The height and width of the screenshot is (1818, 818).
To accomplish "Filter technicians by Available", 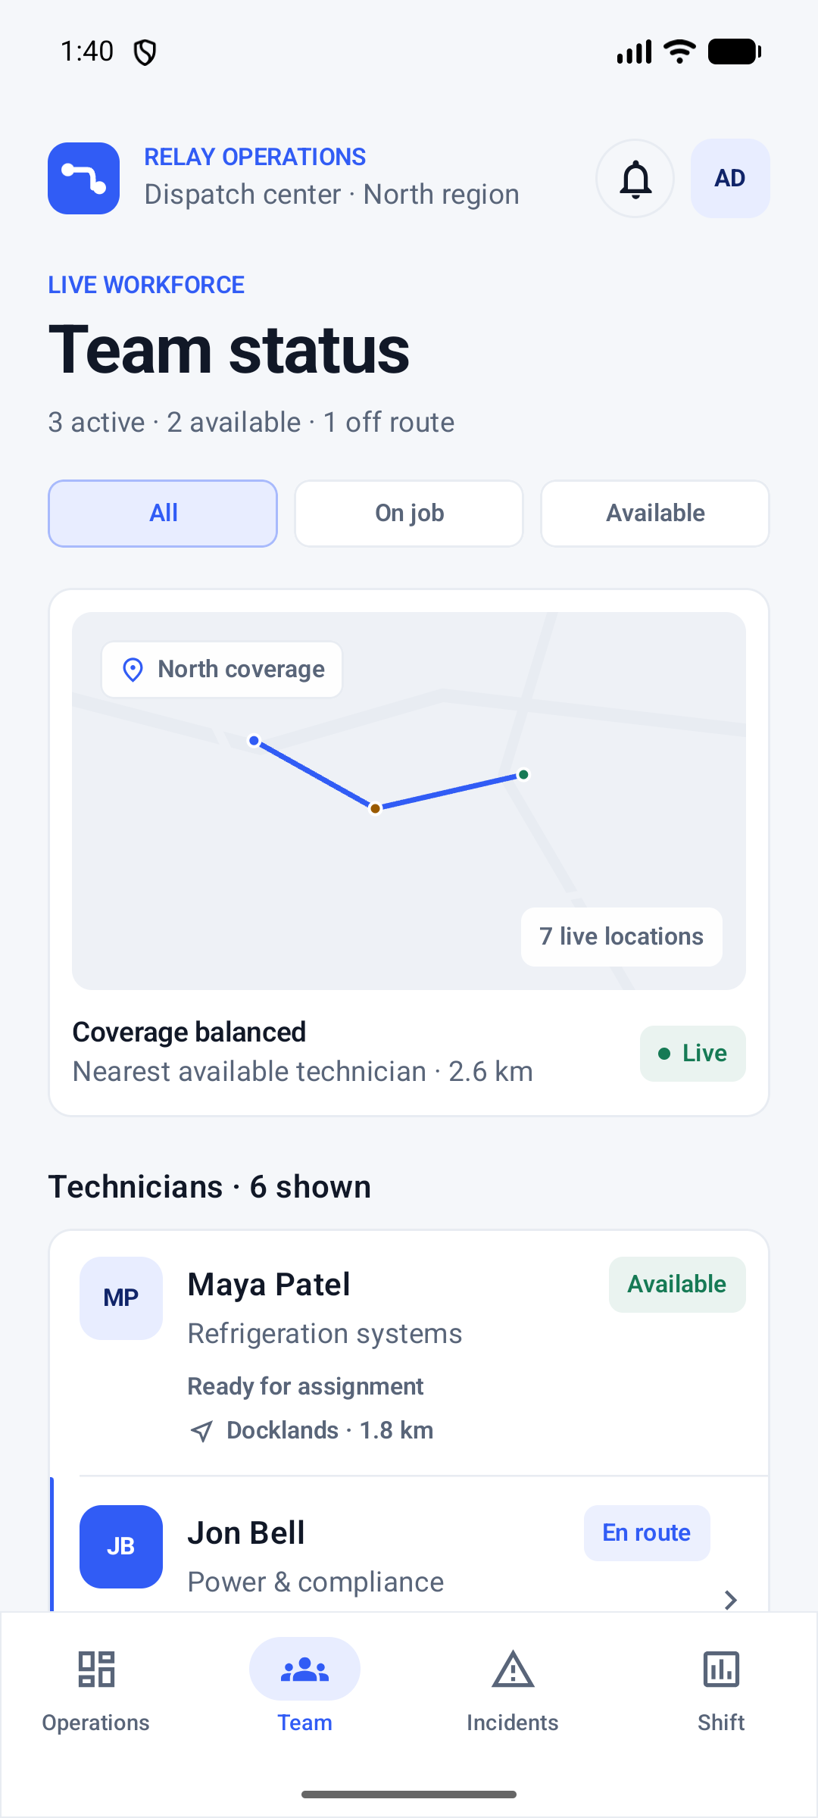I will 655,514.
